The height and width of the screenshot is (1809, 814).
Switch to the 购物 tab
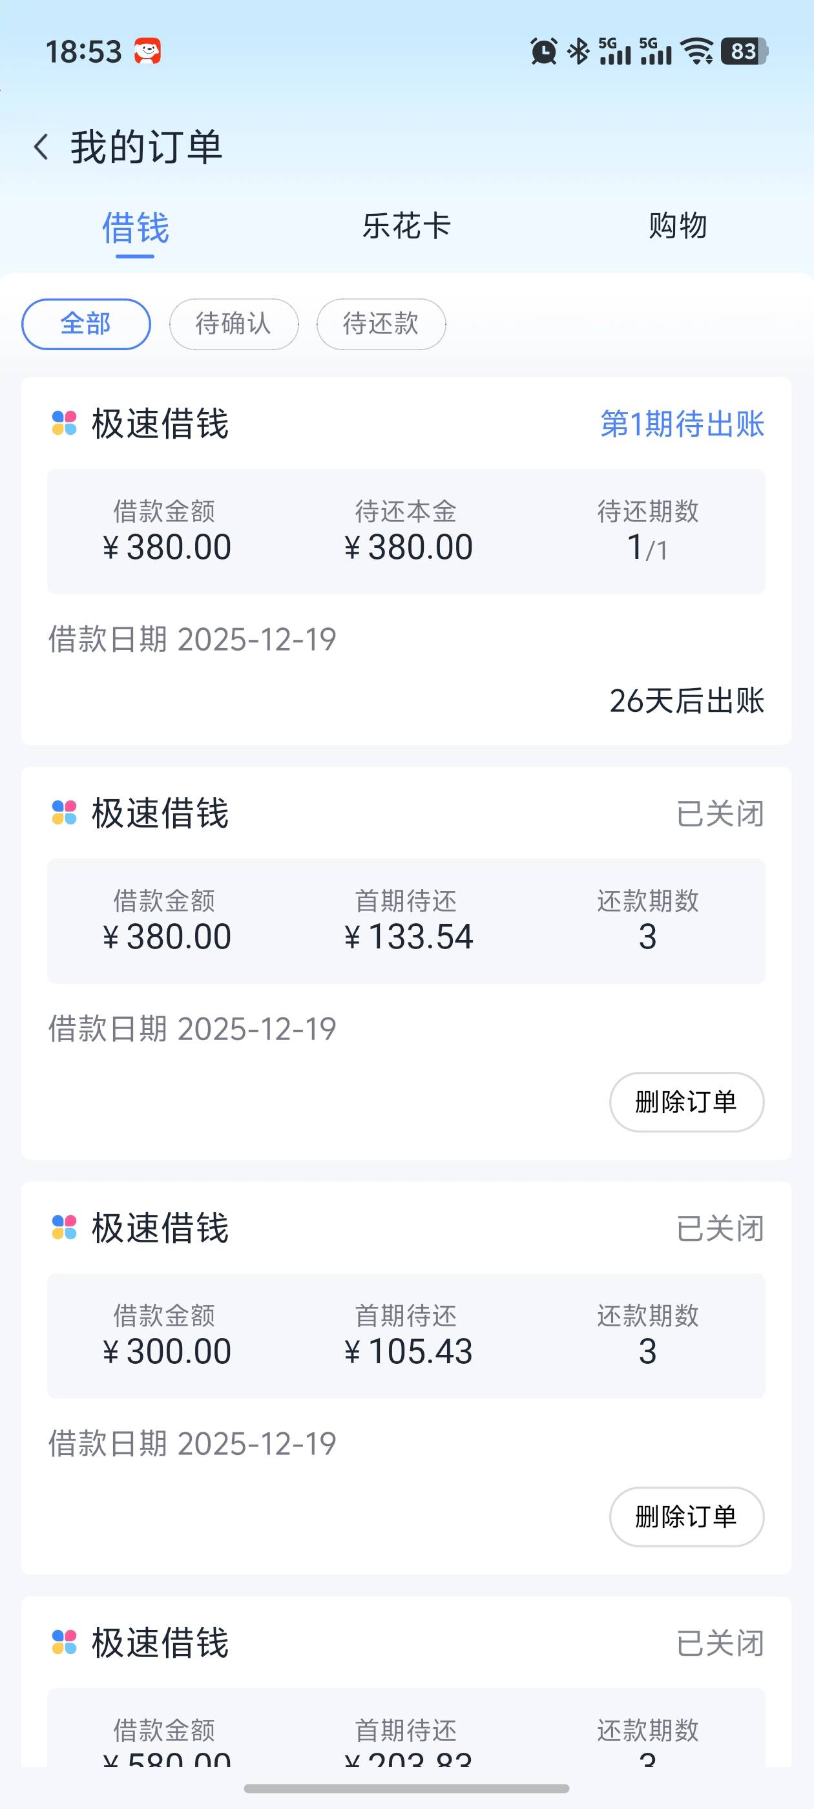click(677, 226)
